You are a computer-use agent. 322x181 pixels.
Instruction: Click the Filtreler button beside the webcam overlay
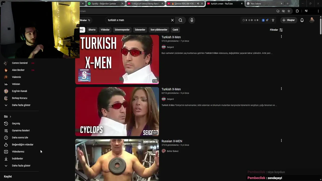coord(85,20)
